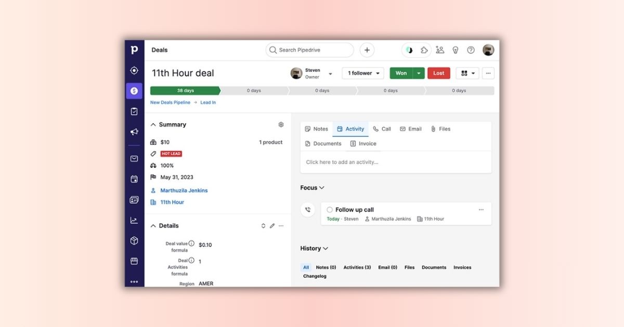Open the layout view switcher dropdown
624x327 pixels.
(467, 73)
